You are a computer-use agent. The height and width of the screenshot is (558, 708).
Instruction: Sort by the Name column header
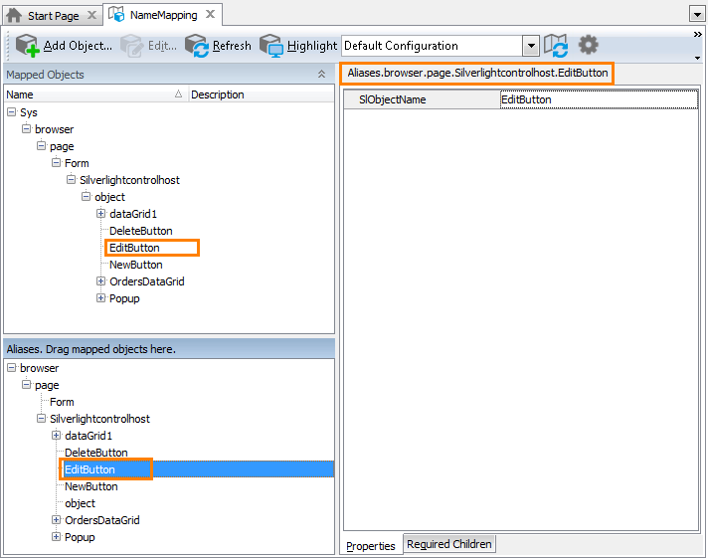click(x=89, y=94)
